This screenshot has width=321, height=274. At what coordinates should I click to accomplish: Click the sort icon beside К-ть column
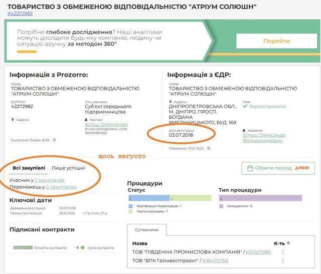coord(288,243)
